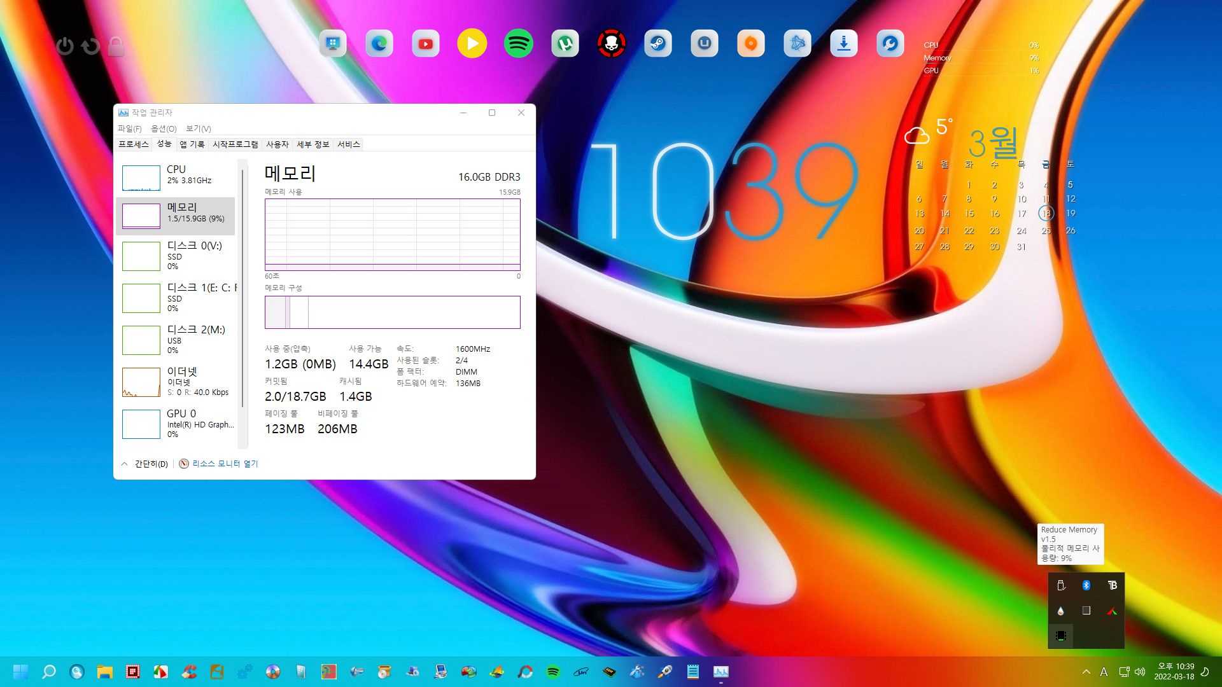The height and width of the screenshot is (687, 1222).
Task: Open the Microsoft Edge dock icon
Action: 379,44
